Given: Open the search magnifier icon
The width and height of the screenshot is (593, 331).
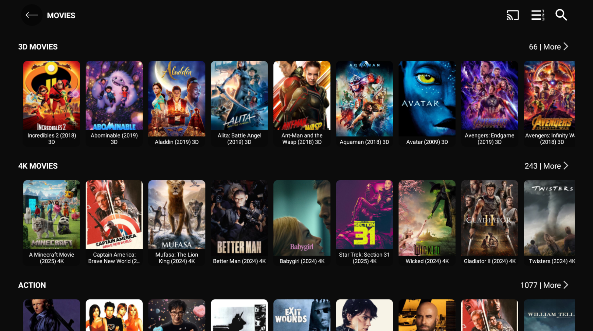Looking at the screenshot, I should (561, 15).
